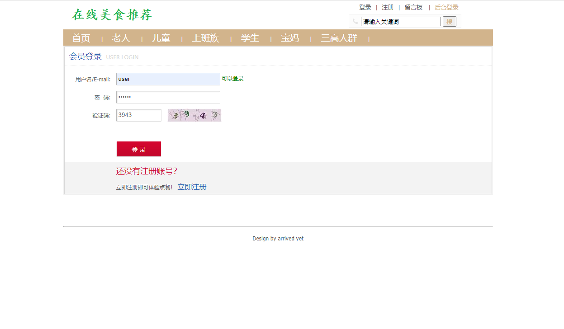This screenshot has height=329, width=564.
Task: Open the 注册 link in top bar
Action: (388, 7)
